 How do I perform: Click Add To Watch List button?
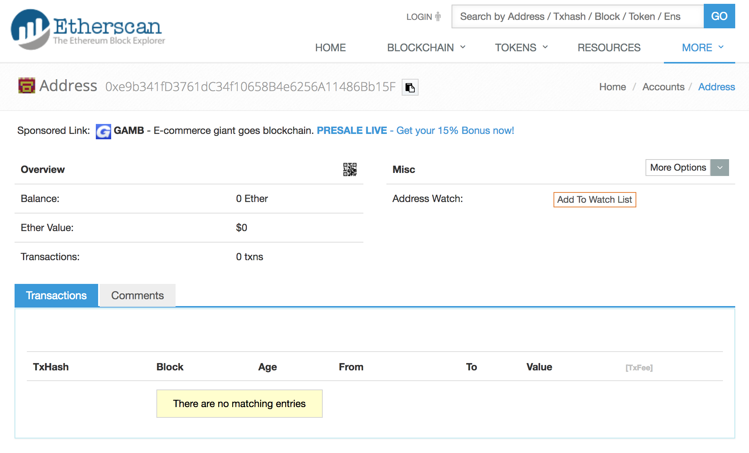(594, 199)
